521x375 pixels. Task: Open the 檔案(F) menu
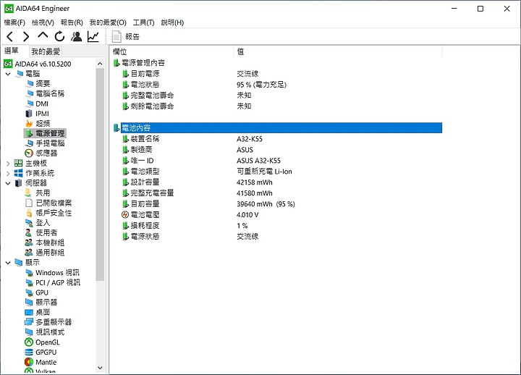pos(14,22)
